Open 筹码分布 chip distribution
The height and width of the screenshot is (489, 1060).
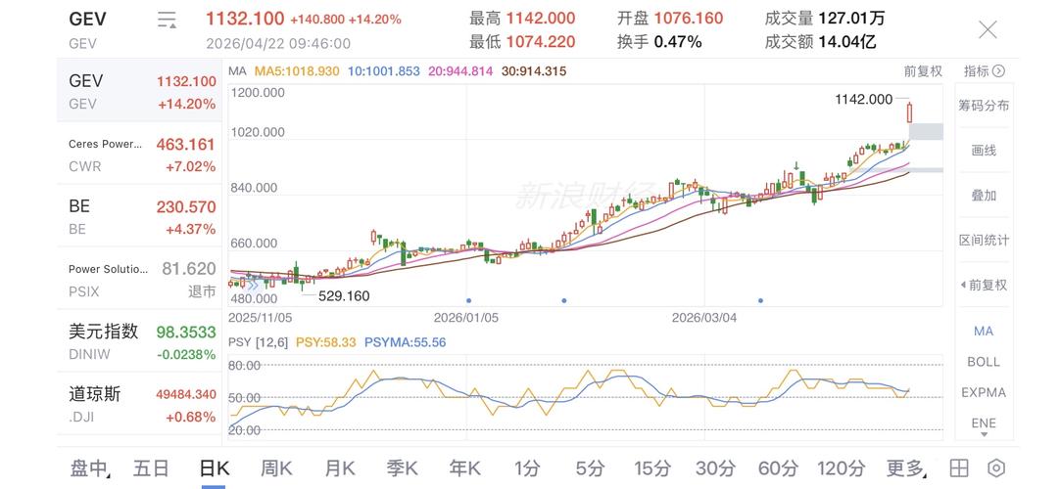point(984,106)
